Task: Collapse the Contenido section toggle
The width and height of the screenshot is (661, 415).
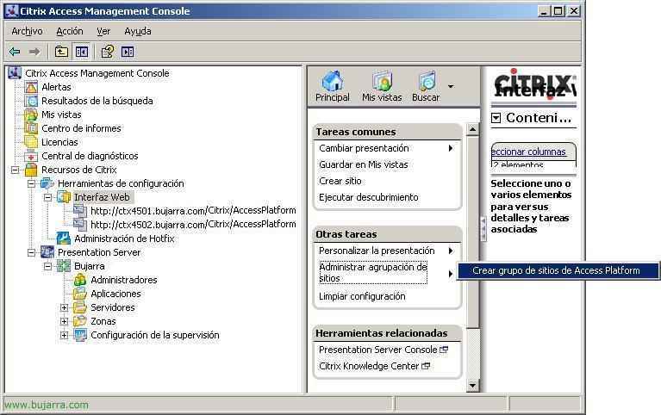Action: coord(496,118)
